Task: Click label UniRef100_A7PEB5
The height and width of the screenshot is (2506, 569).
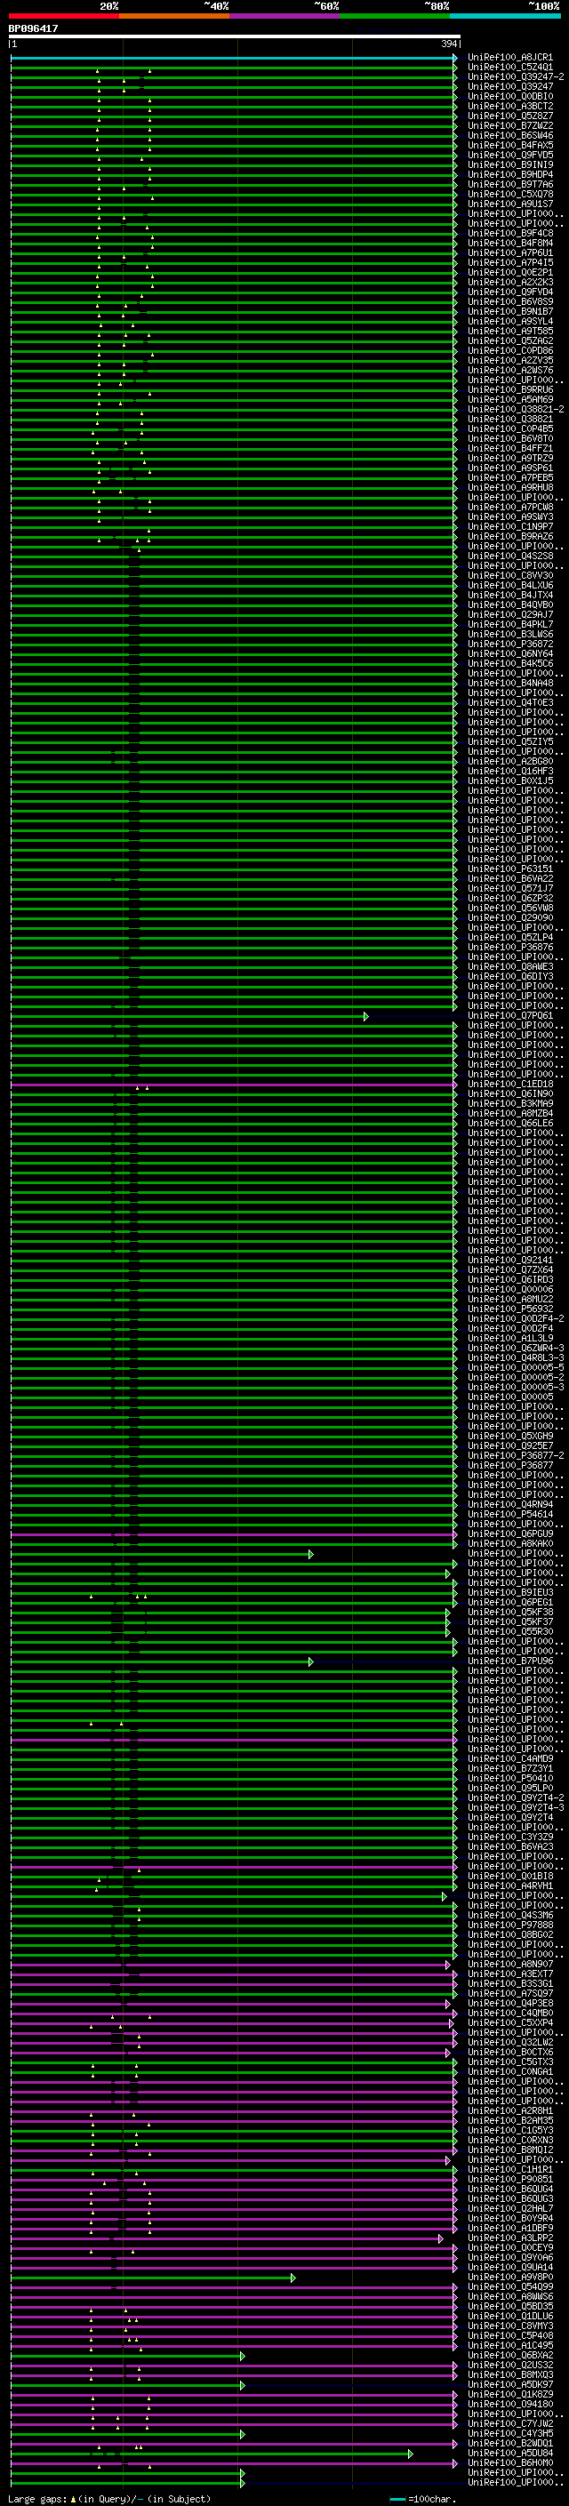Action: coord(510,477)
